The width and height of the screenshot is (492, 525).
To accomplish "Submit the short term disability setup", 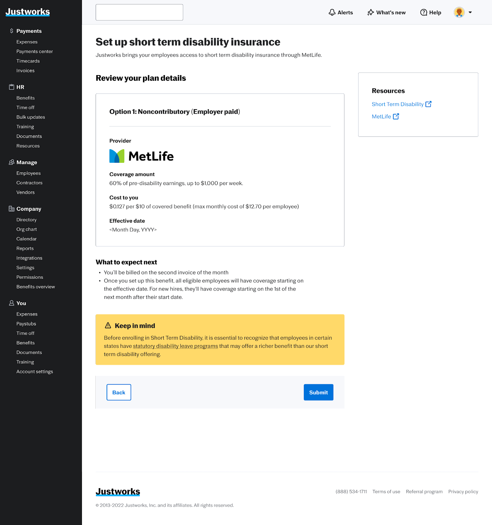I will (x=318, y=392).
